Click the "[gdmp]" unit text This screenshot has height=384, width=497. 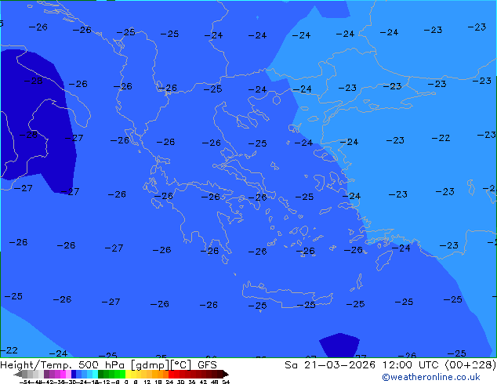coord(151,365)
